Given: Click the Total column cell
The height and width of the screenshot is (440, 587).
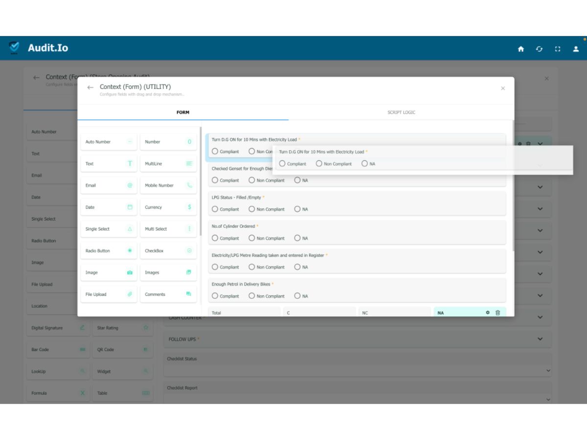Looking at the screenshot, I should (x=245, y=312).
